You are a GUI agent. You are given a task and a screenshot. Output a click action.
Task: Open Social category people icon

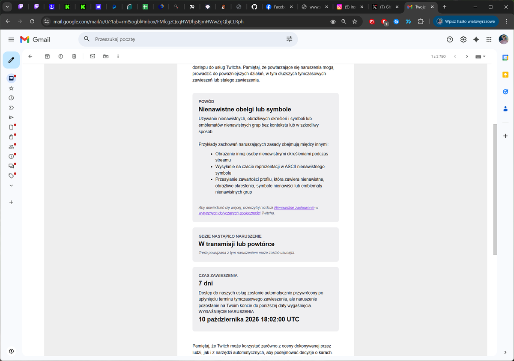[x=11, y=146]
